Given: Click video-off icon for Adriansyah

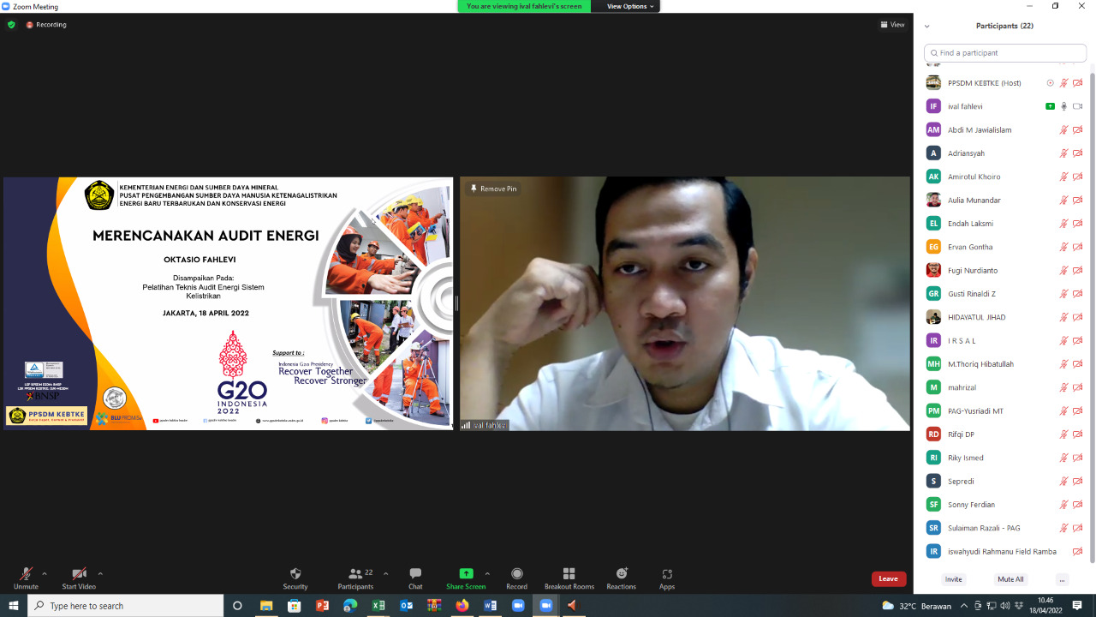Looking at the screenshot, I should click(1077, 153).
